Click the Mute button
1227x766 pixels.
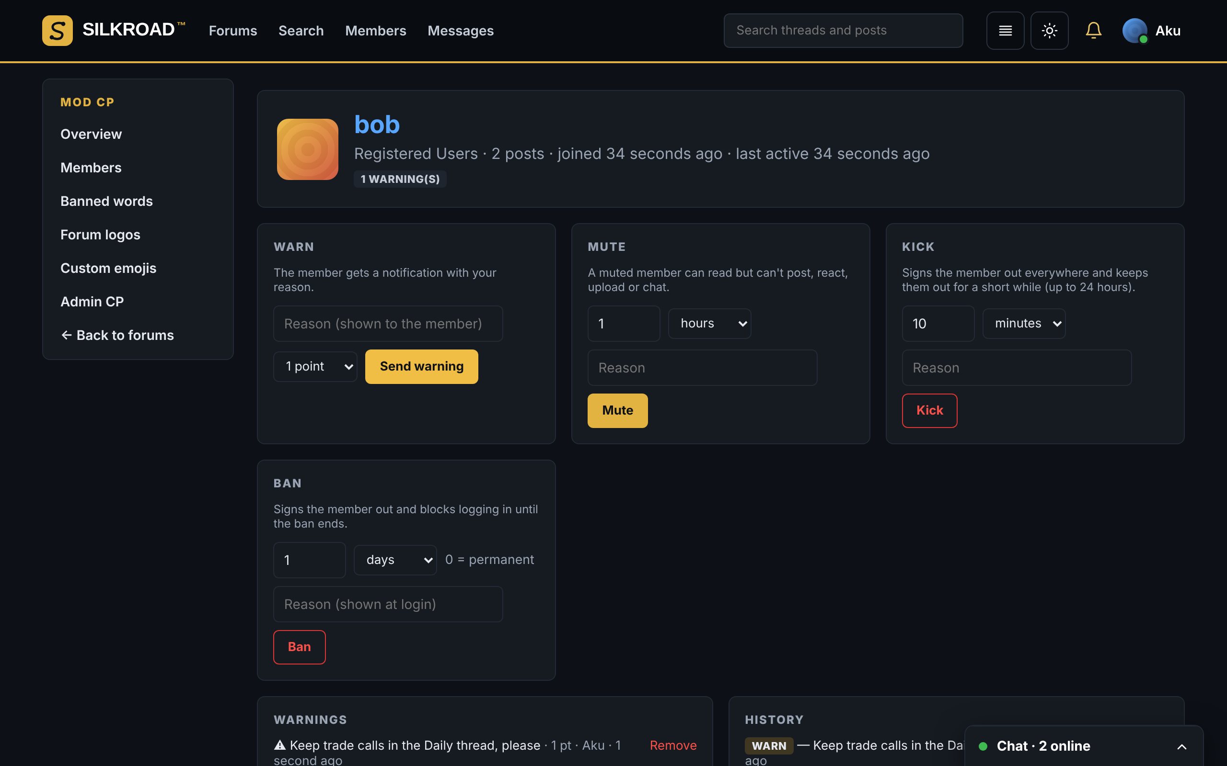tap(617, 410)
